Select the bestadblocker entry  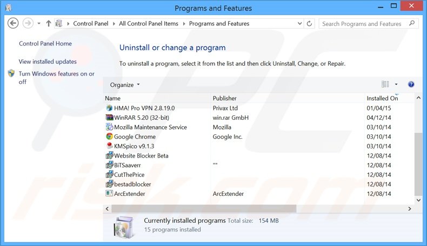coord(132,184)
